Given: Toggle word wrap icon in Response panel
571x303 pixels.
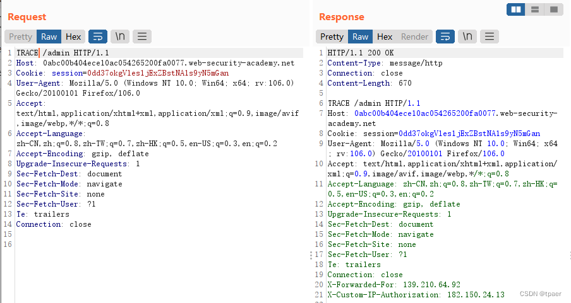Looking at the screenshot, I should click(x=445, y=37).
